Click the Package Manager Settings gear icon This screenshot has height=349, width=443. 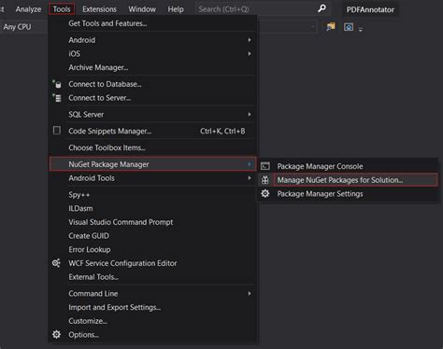pyautogui.click(x=265, y=193)
